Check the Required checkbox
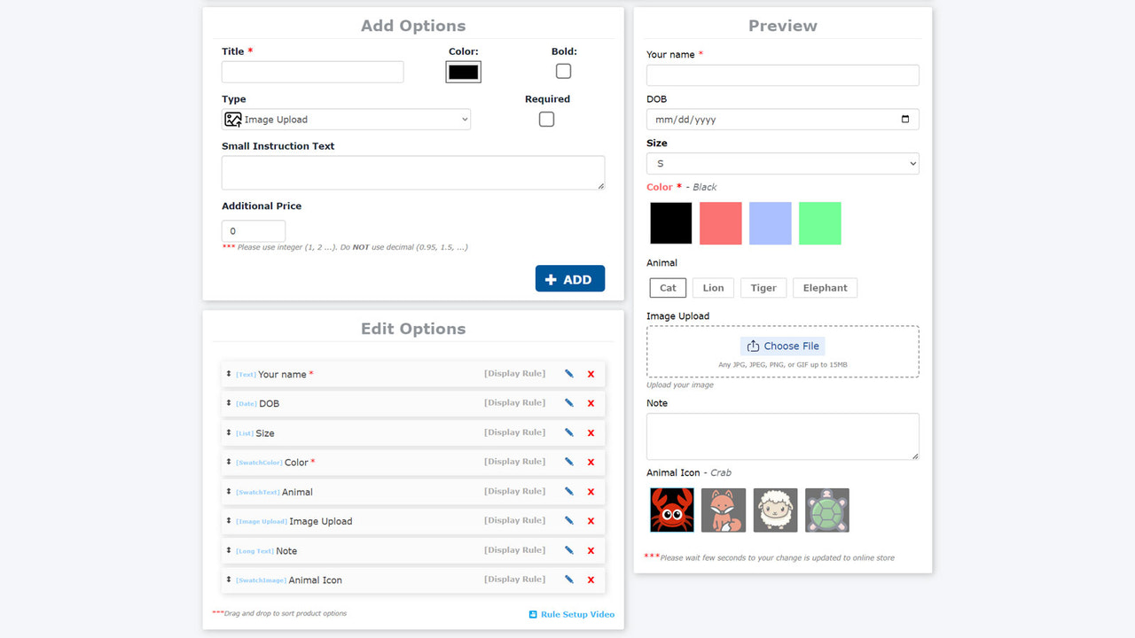This screenshot has width=1135, height=638. coord(546,119)
